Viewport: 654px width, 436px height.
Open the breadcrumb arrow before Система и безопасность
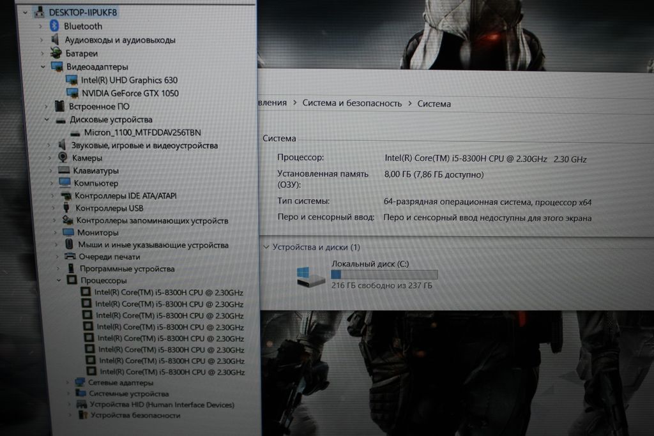pos(294,103)
